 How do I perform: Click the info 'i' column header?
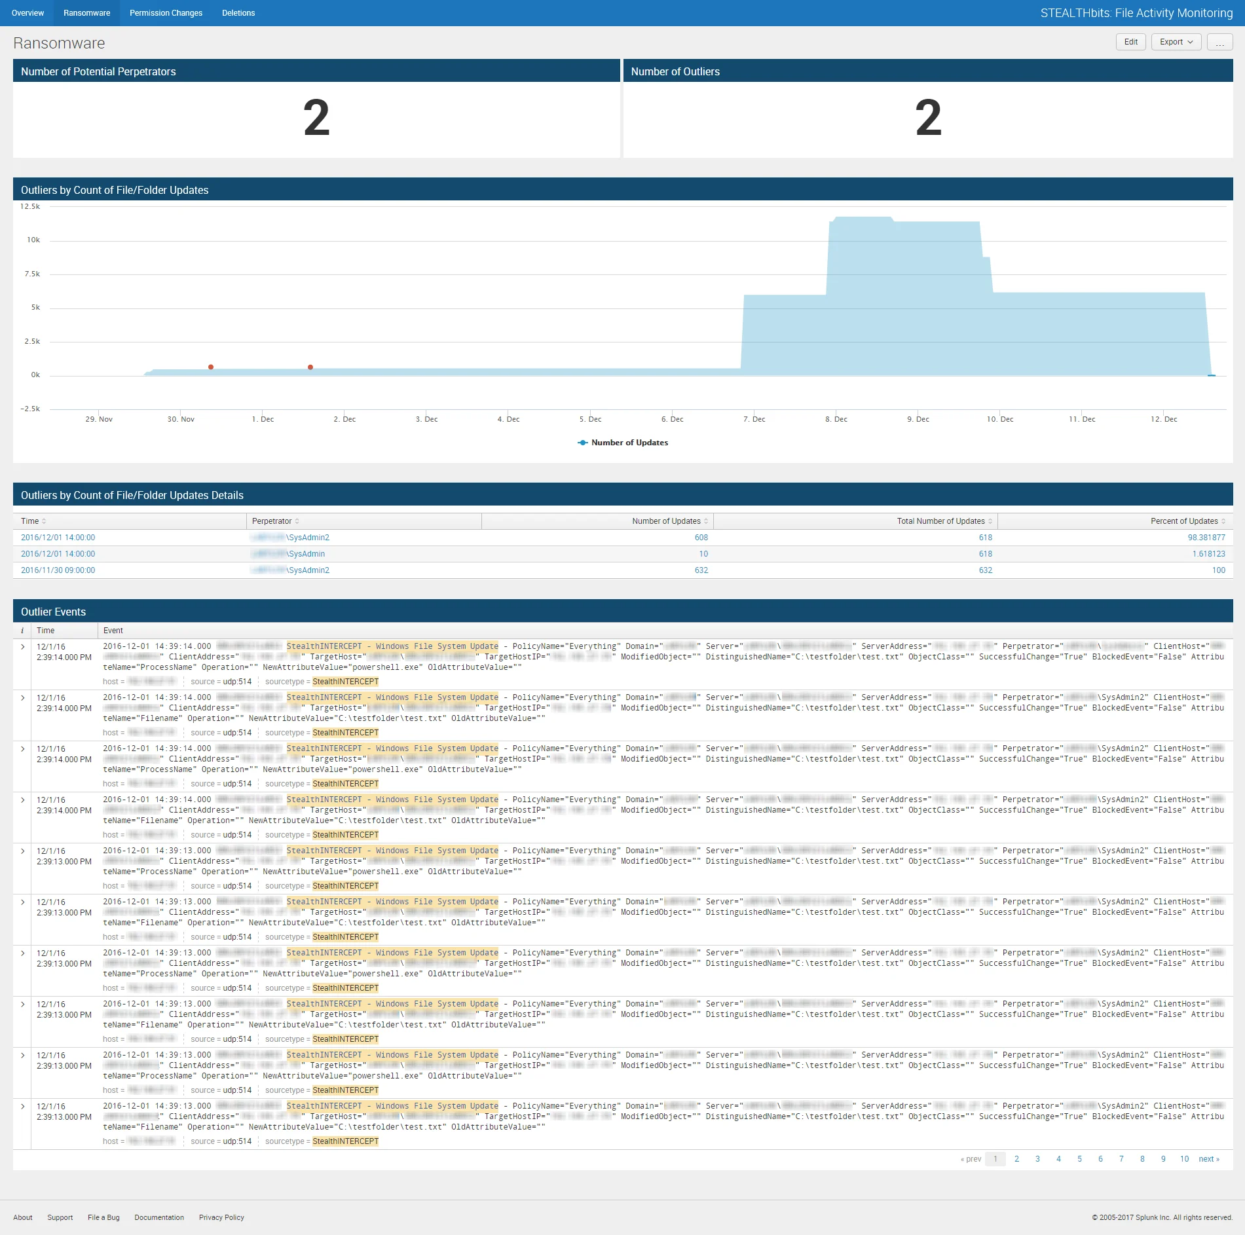pos(22,631)
